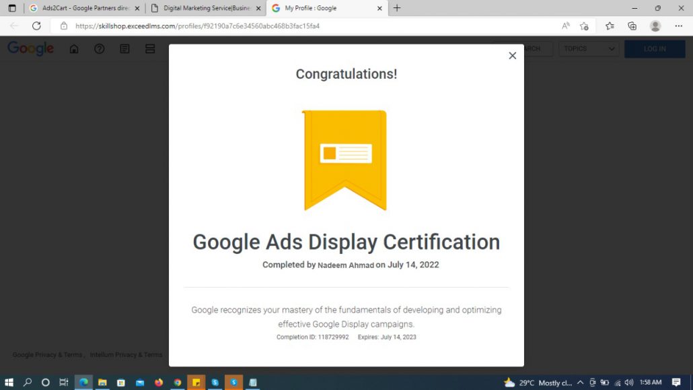
Task: Open Collections icon in toolbar
Action: (x=632, y=26)
